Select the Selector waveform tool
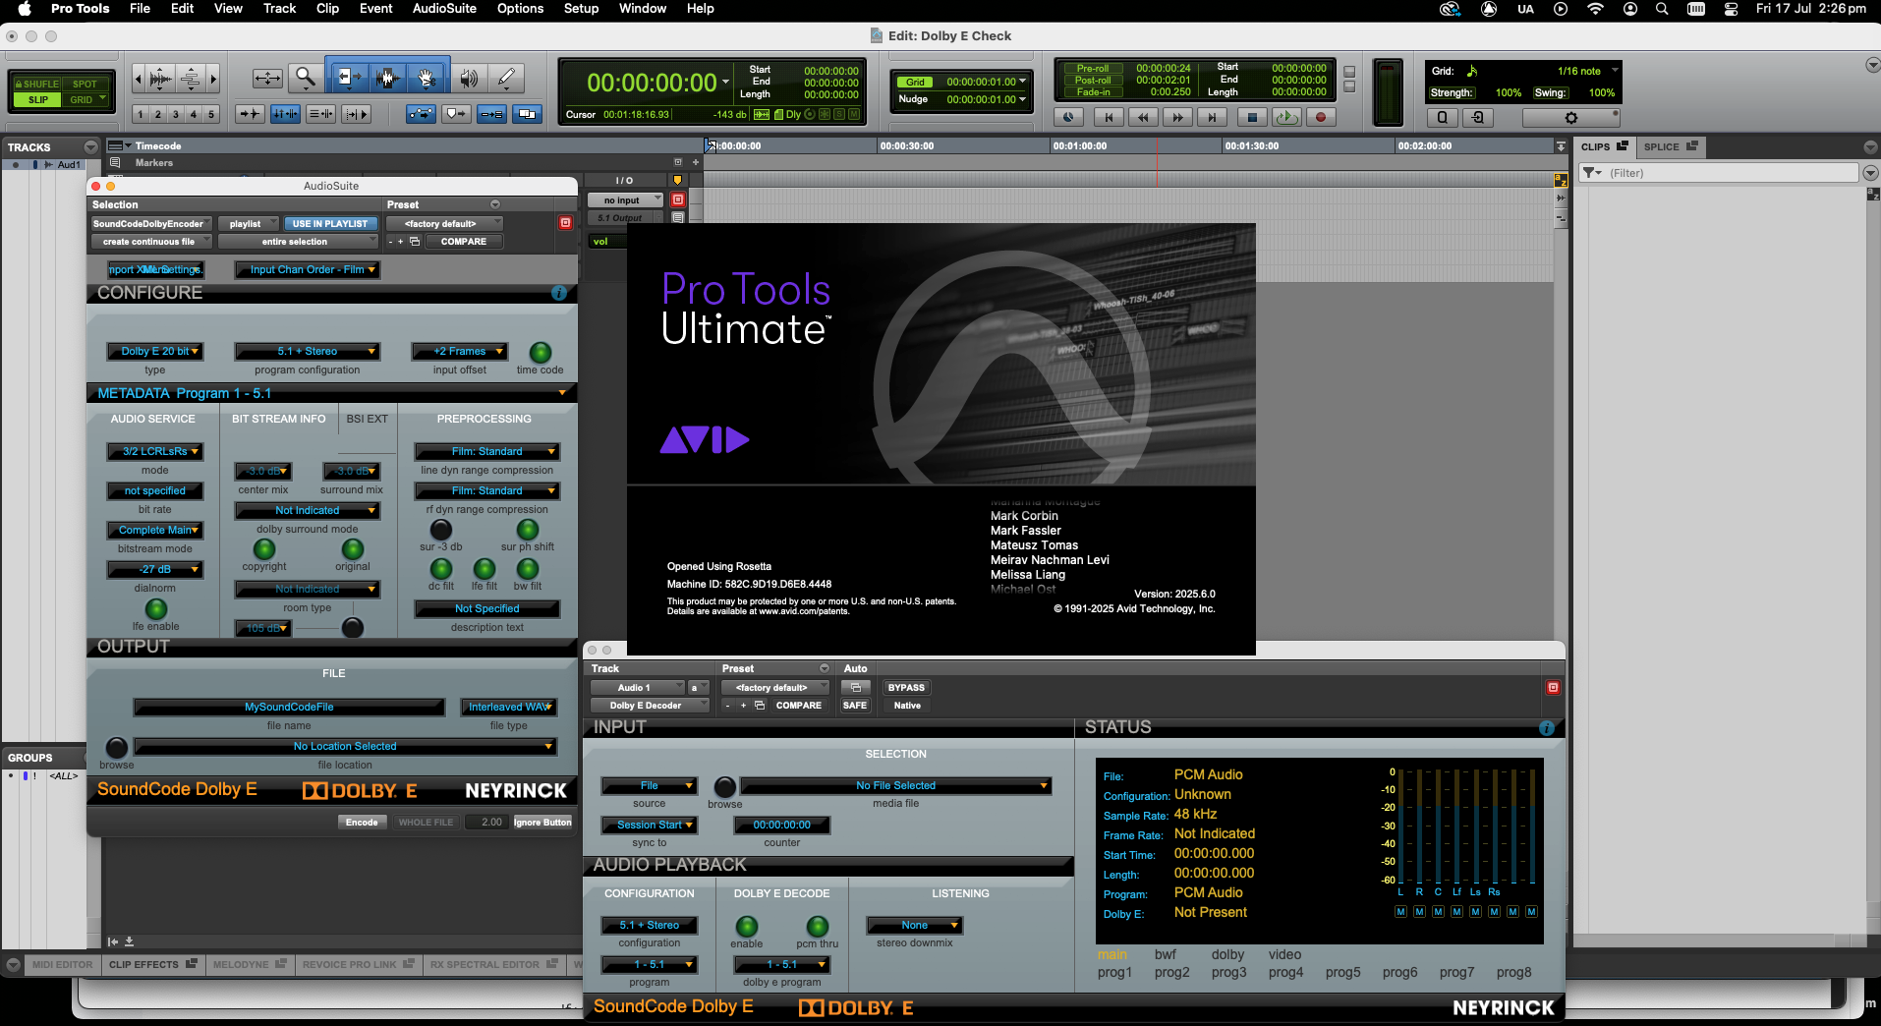The image size is (1881, 1026). 386,78
